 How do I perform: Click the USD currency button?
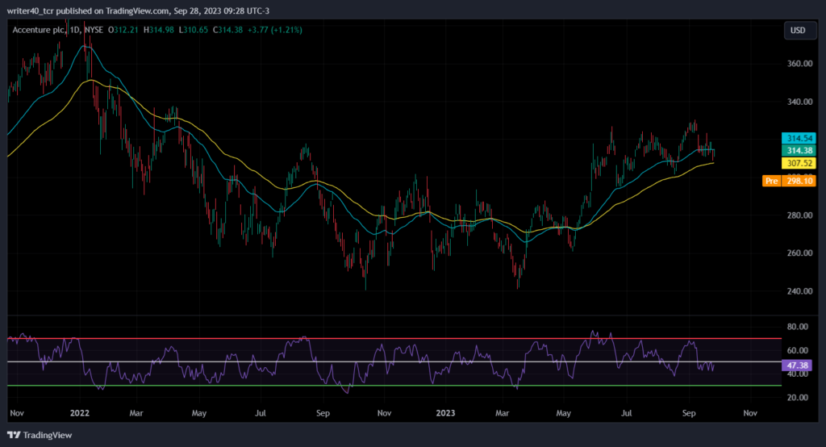(799, 30)
